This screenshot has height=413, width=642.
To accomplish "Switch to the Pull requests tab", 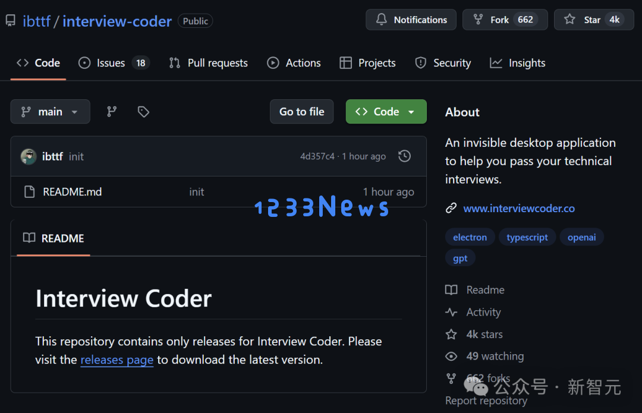I will (209, 63).
